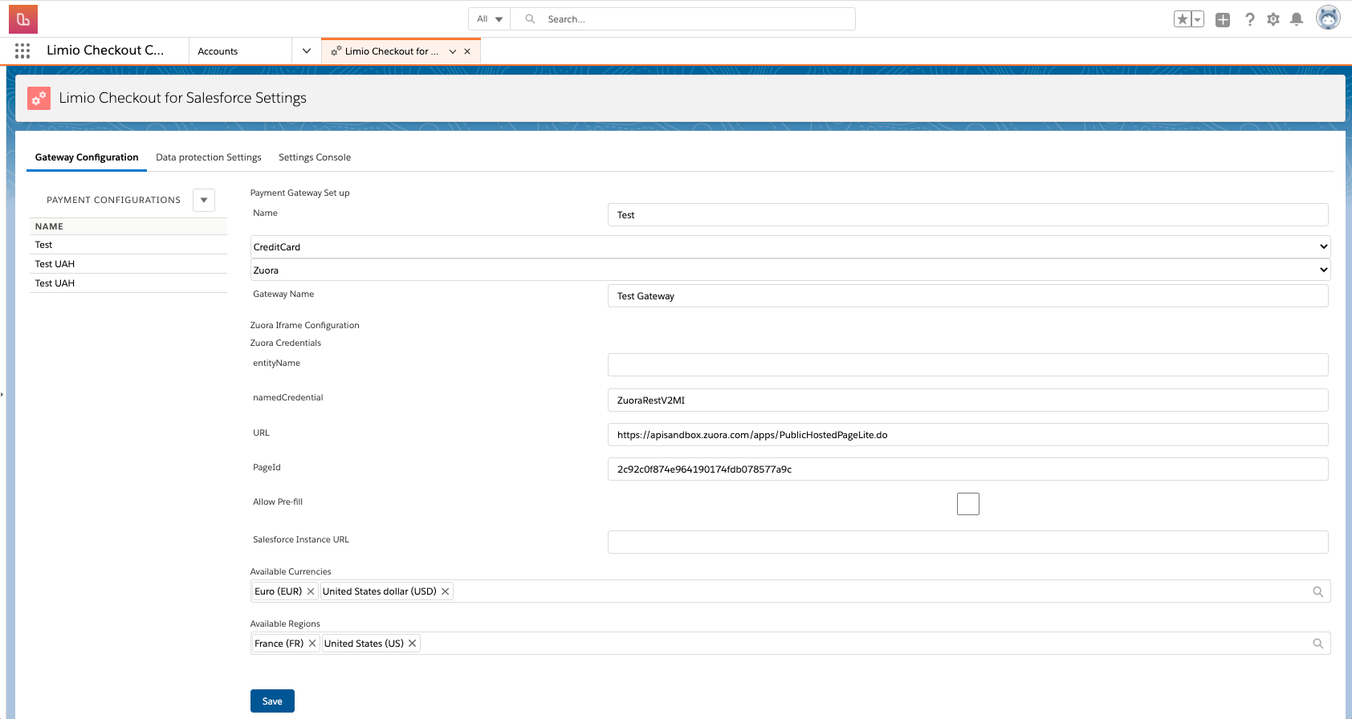Click the Limio Checkout settings page icon
The width and height of the screenshot is (1352, 719).
39,98
